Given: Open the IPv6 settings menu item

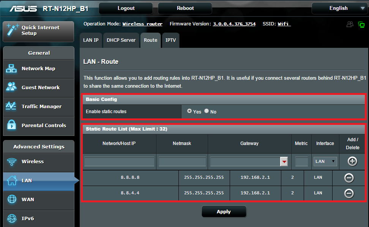Looking at the screenshot, I should [x=39, y=219].
